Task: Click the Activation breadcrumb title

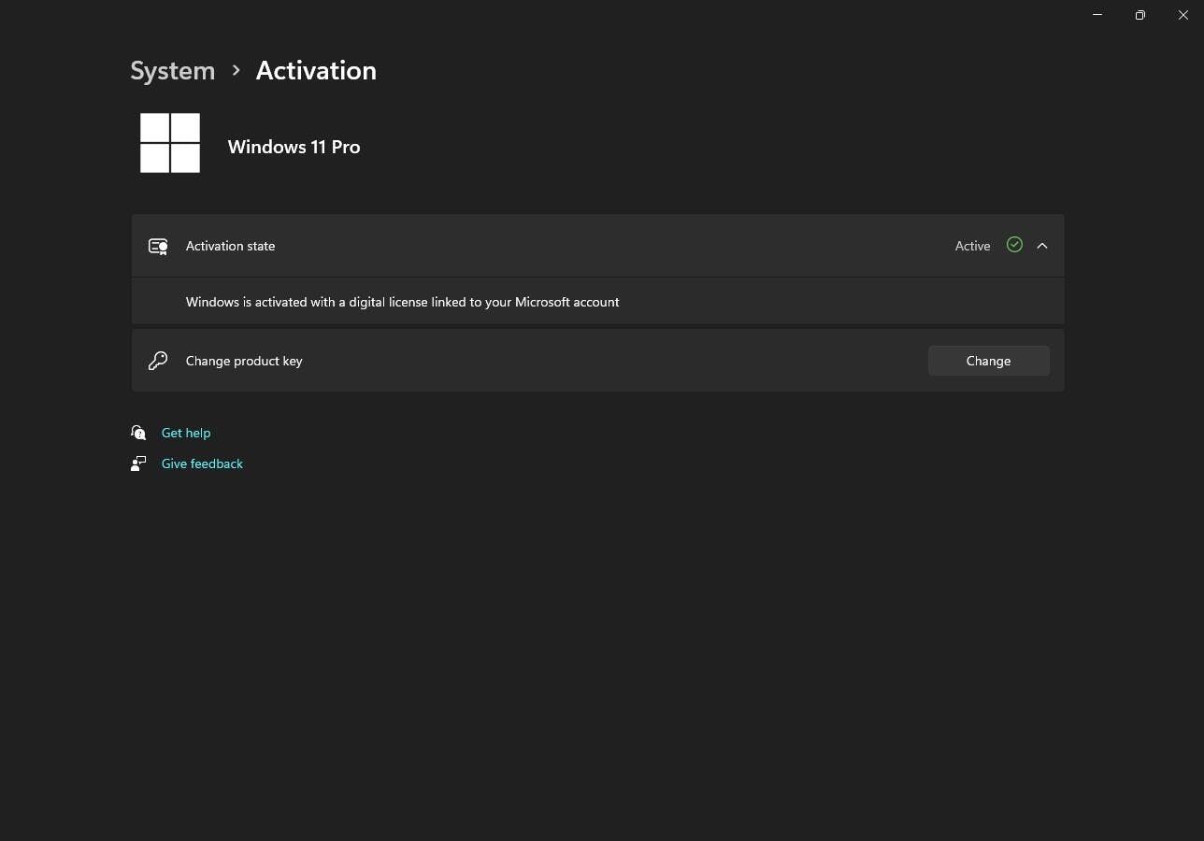Action: point(316,71)
